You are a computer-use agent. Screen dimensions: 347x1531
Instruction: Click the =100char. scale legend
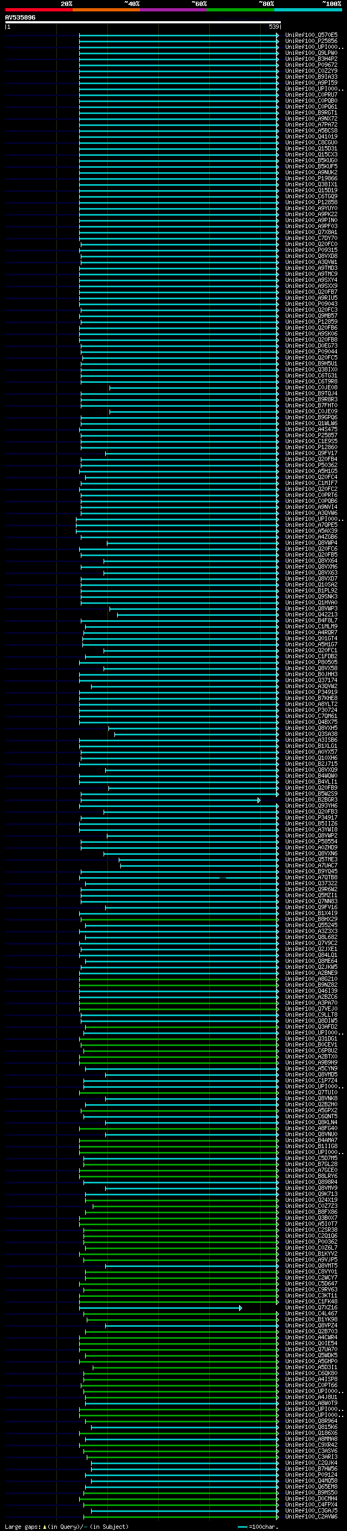(258, 1527)
